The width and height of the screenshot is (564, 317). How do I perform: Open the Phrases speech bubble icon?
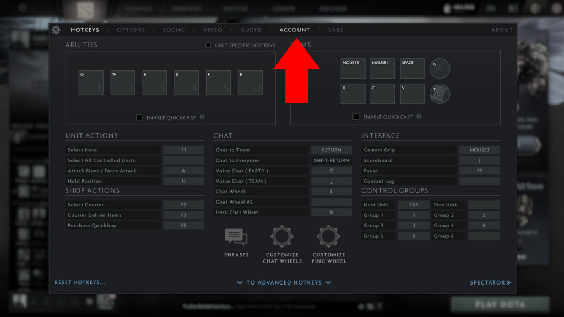pyautogui.click(x=236, y=237)
